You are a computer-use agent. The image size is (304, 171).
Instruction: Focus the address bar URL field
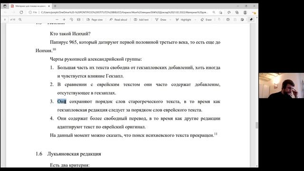[x=124, y=12]
